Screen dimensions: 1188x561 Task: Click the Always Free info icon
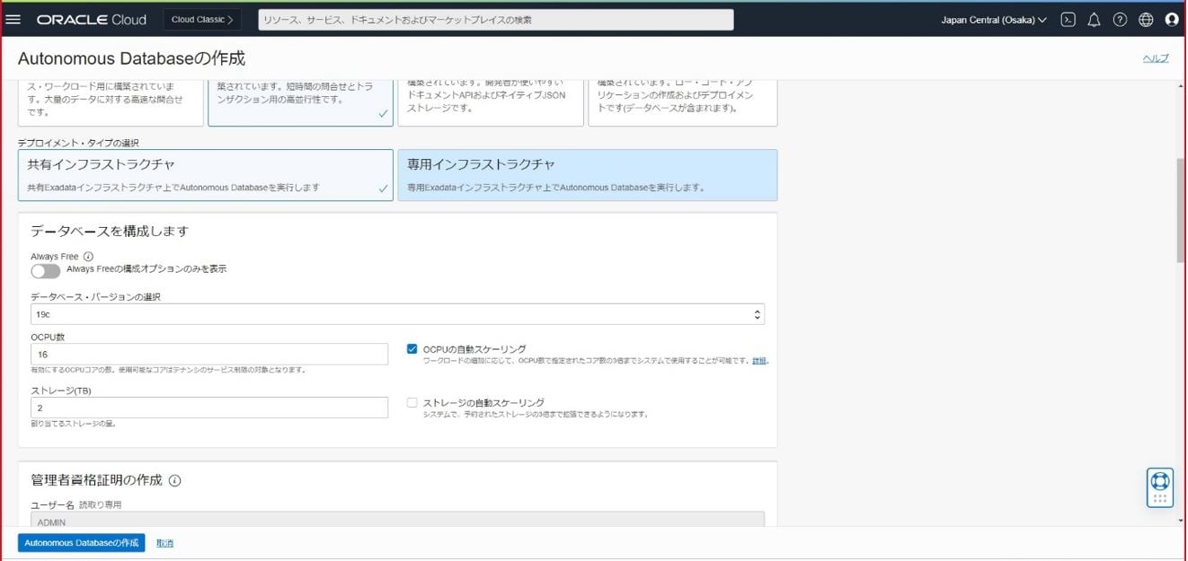pos(87,256)
